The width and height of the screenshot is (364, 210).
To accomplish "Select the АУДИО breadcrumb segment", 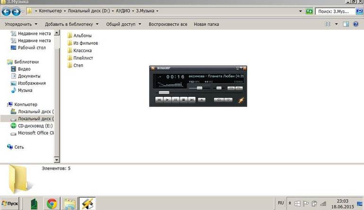I will pos(123,11).
